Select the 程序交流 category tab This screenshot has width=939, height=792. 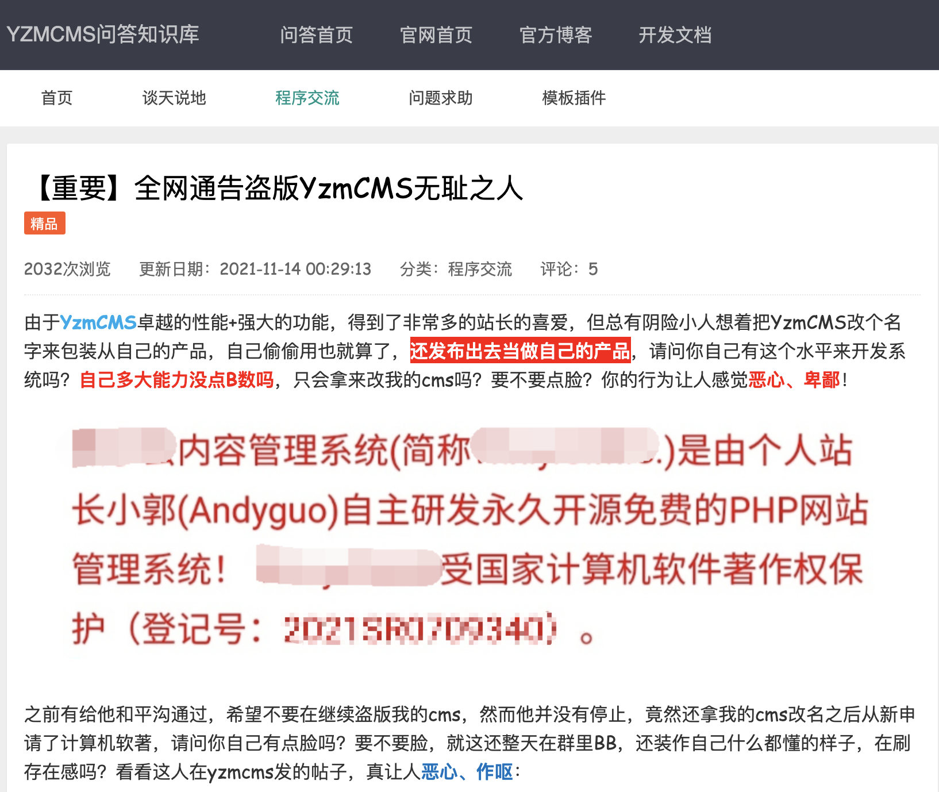307,98
